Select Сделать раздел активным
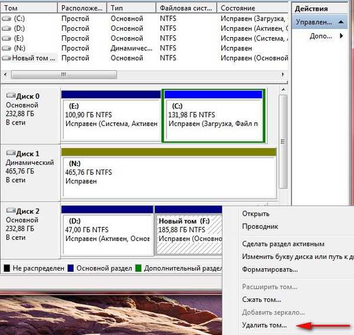Image resolution: width=354 pixels, height=335 pixels. [x=283, y=244]
